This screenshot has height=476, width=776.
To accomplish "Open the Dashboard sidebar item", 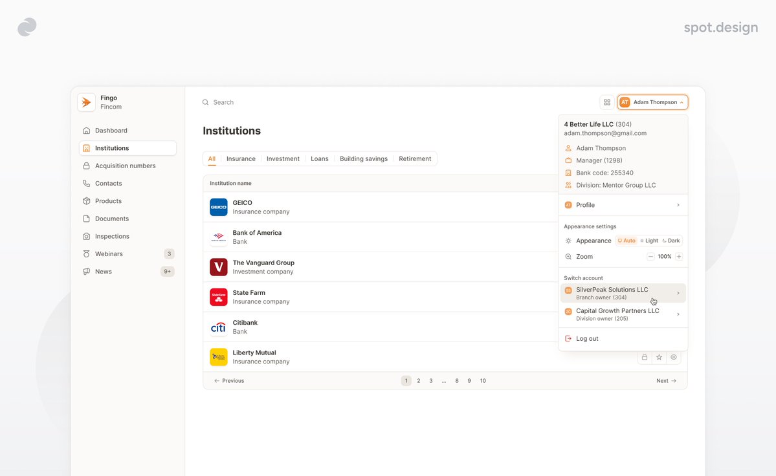I will pos(127,131).
